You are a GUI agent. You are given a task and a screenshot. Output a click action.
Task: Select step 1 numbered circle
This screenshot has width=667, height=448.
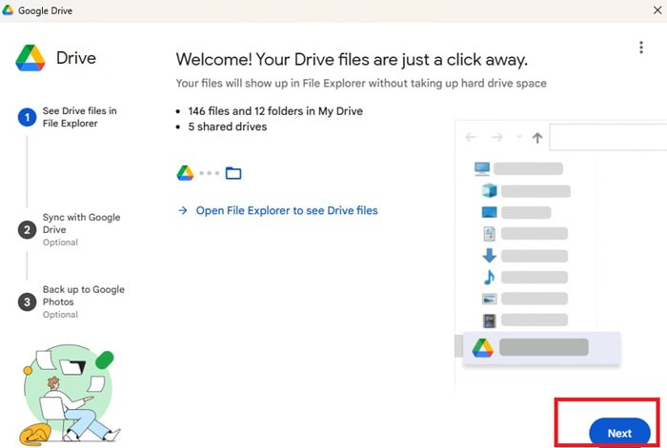pos(28,117)
